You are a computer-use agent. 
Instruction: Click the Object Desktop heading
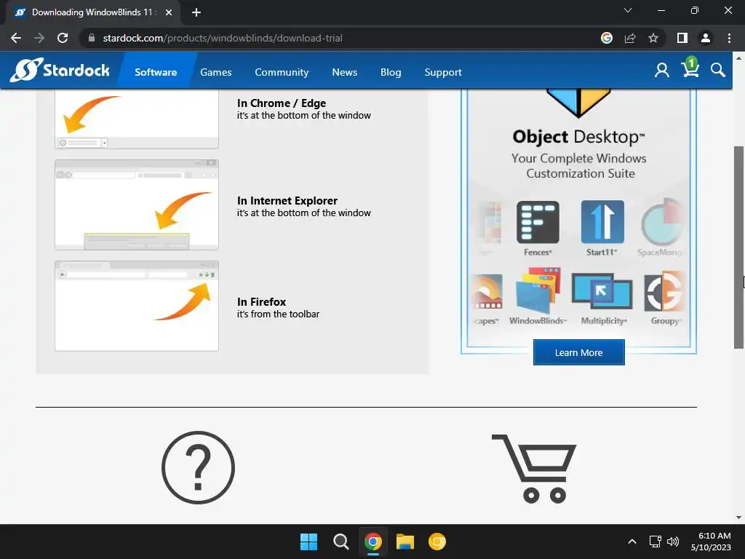(x=578, y=137)
